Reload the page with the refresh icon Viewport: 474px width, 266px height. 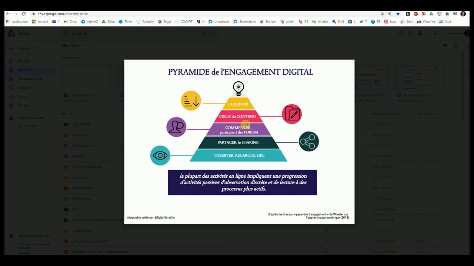[x=24, y=14]
